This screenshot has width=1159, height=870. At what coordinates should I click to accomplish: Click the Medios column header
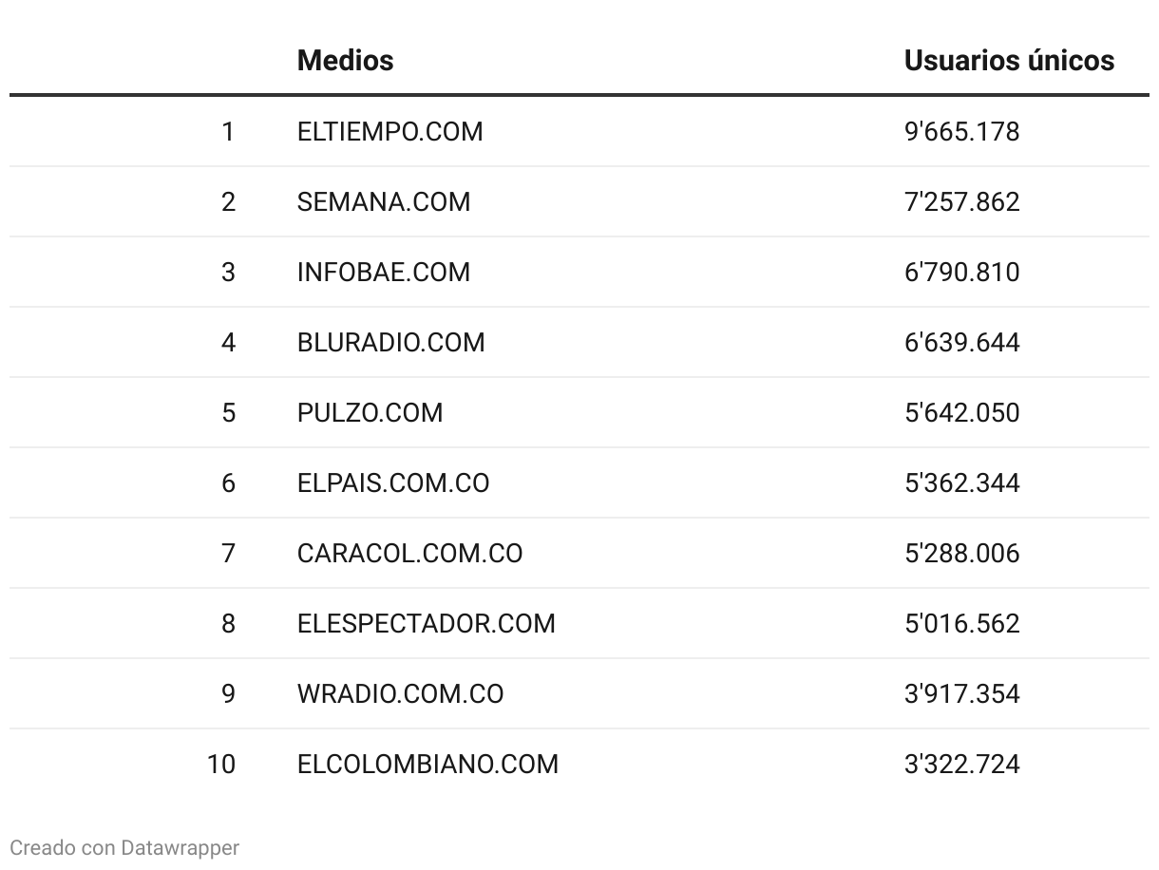coord(345,61)
